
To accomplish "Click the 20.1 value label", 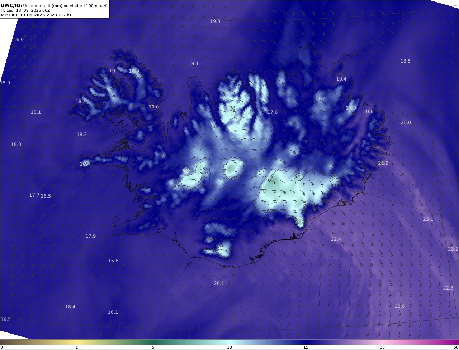I will coord(219,283).
